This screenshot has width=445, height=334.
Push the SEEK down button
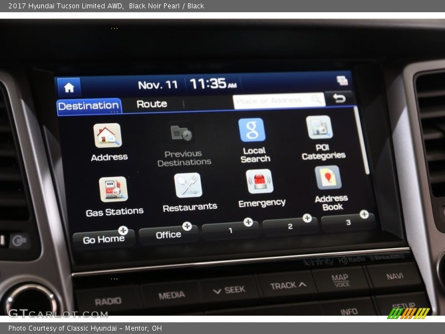coord(229,290)
